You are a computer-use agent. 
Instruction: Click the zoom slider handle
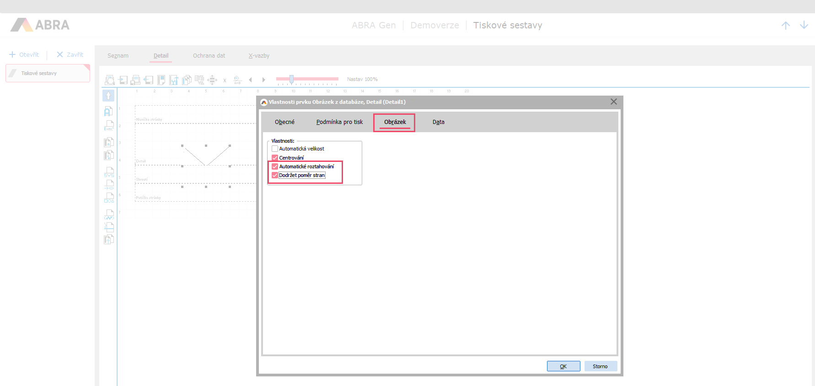[291, 79]
